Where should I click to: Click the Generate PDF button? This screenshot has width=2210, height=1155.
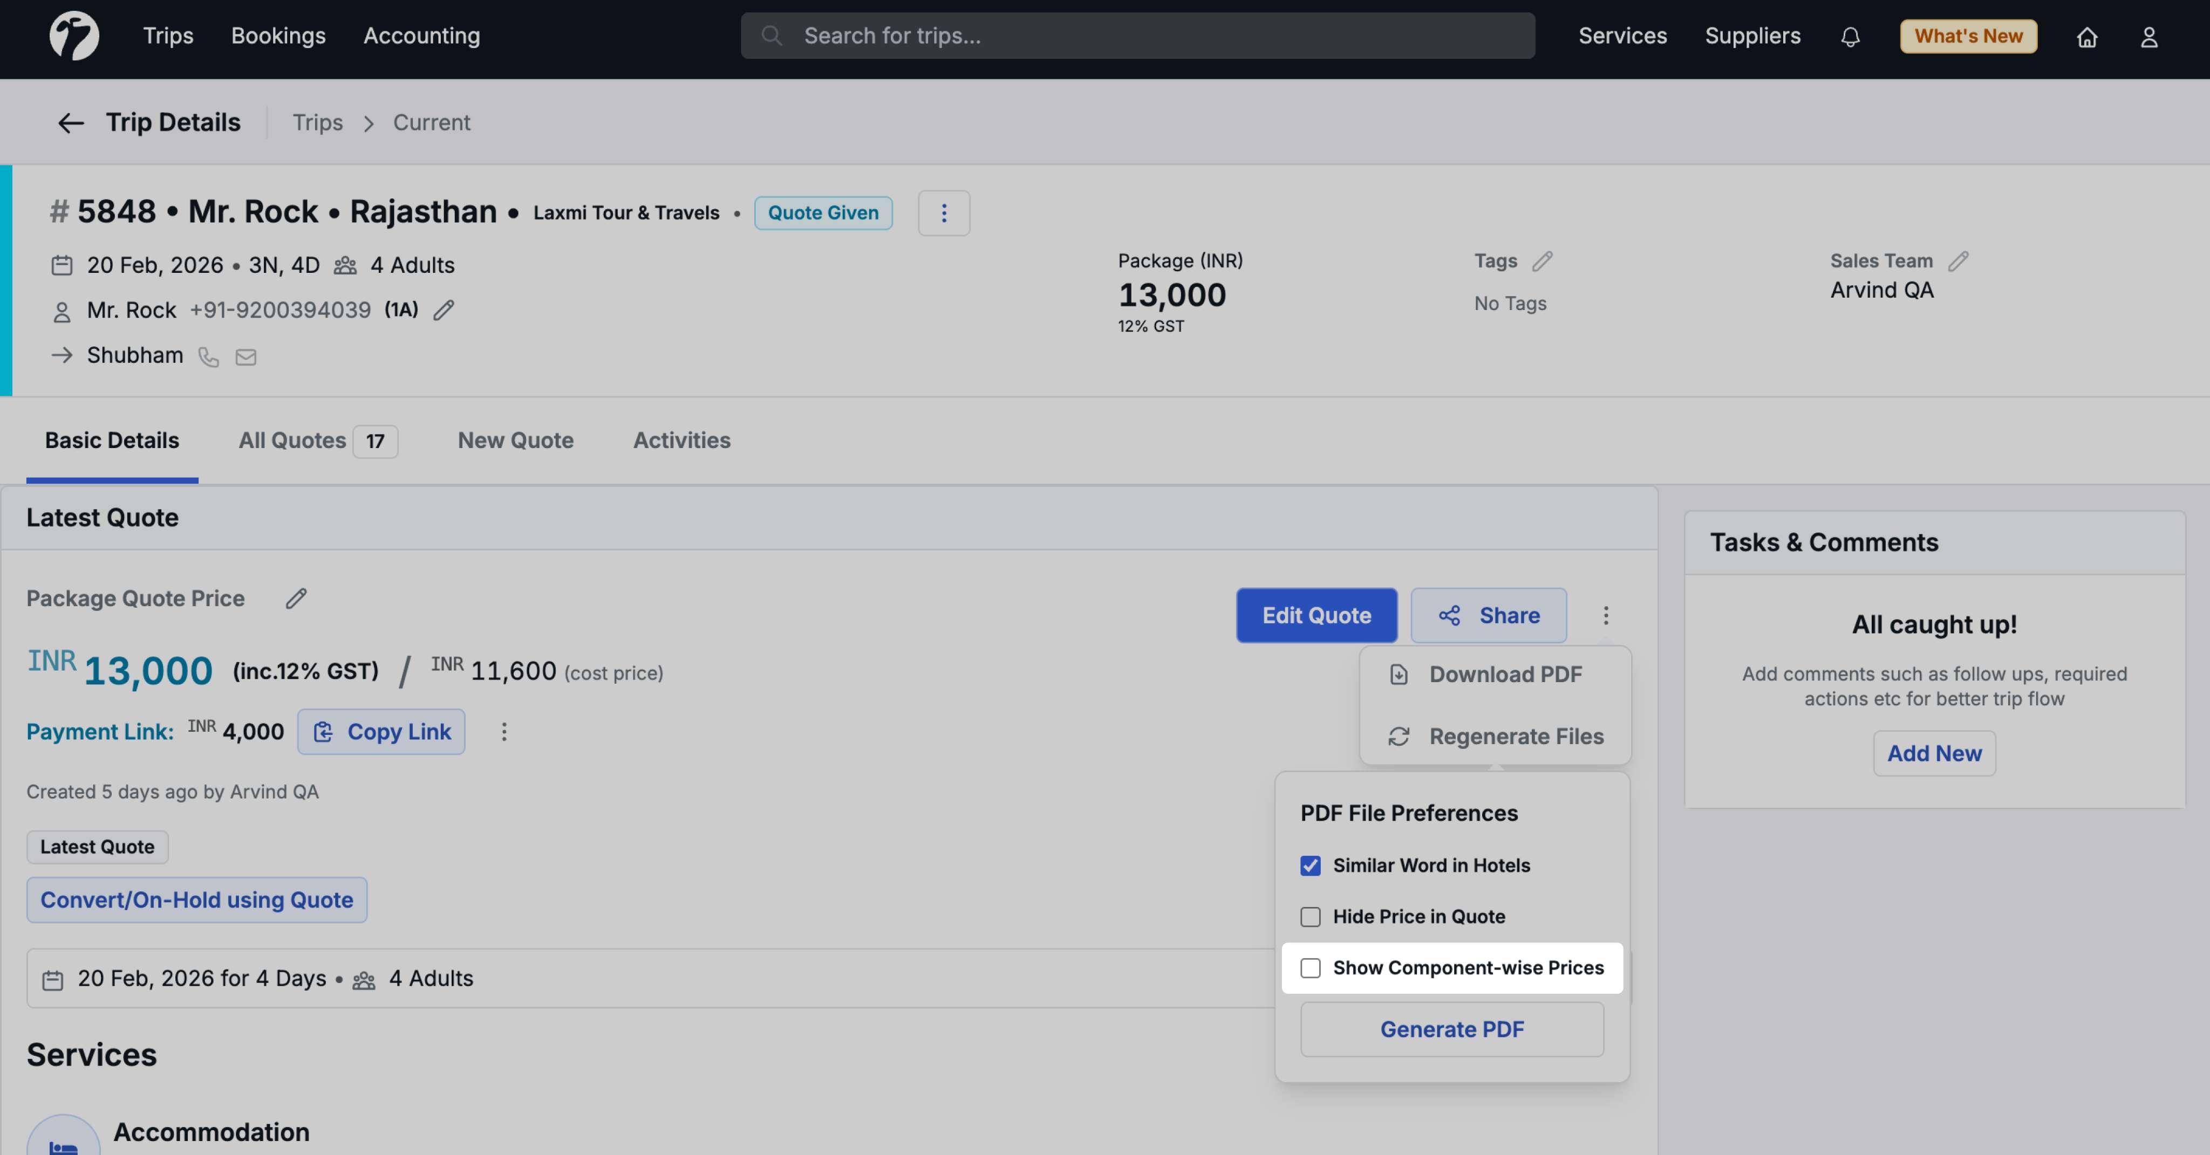pyautogui.click(x=1451, y=1029)
